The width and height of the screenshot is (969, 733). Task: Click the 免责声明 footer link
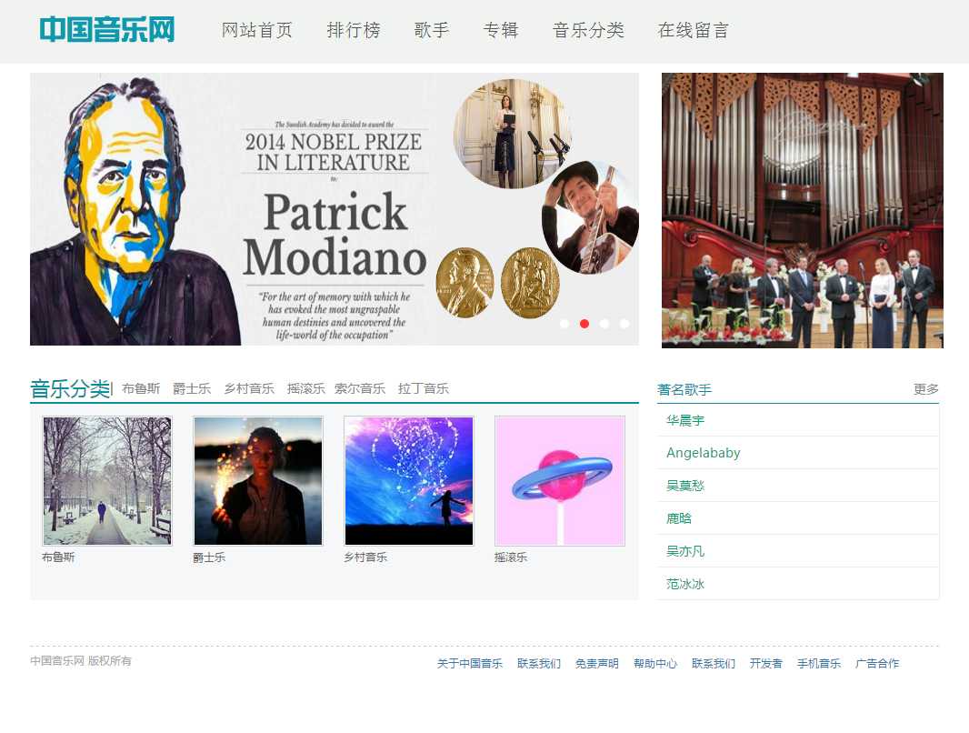[x=597, y=663]
